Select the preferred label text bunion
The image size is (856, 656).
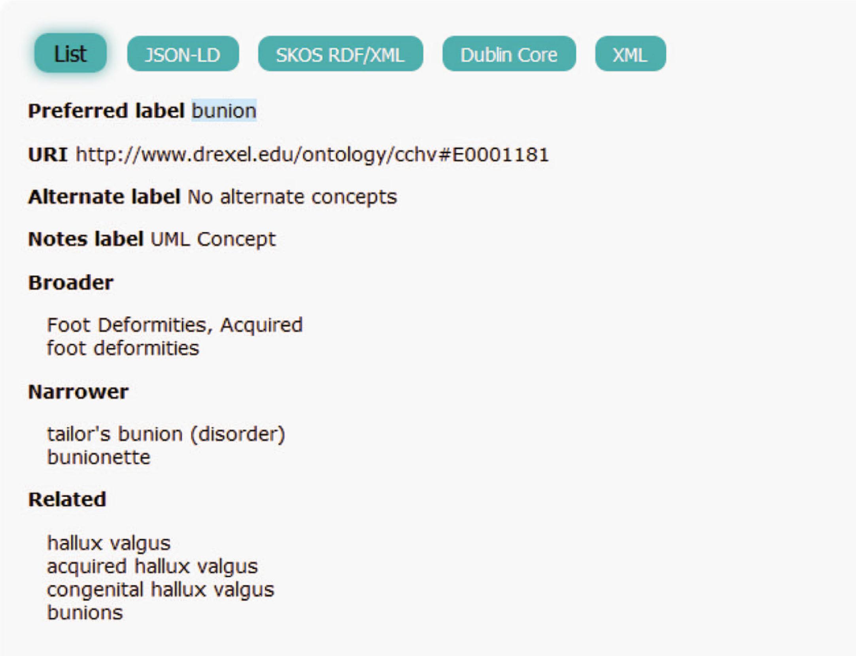[x=223, y=111]
